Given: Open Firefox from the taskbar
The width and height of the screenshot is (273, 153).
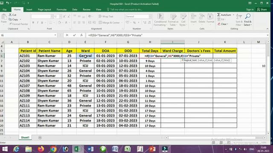Looking at the screenshot, I should coord(41,149).
